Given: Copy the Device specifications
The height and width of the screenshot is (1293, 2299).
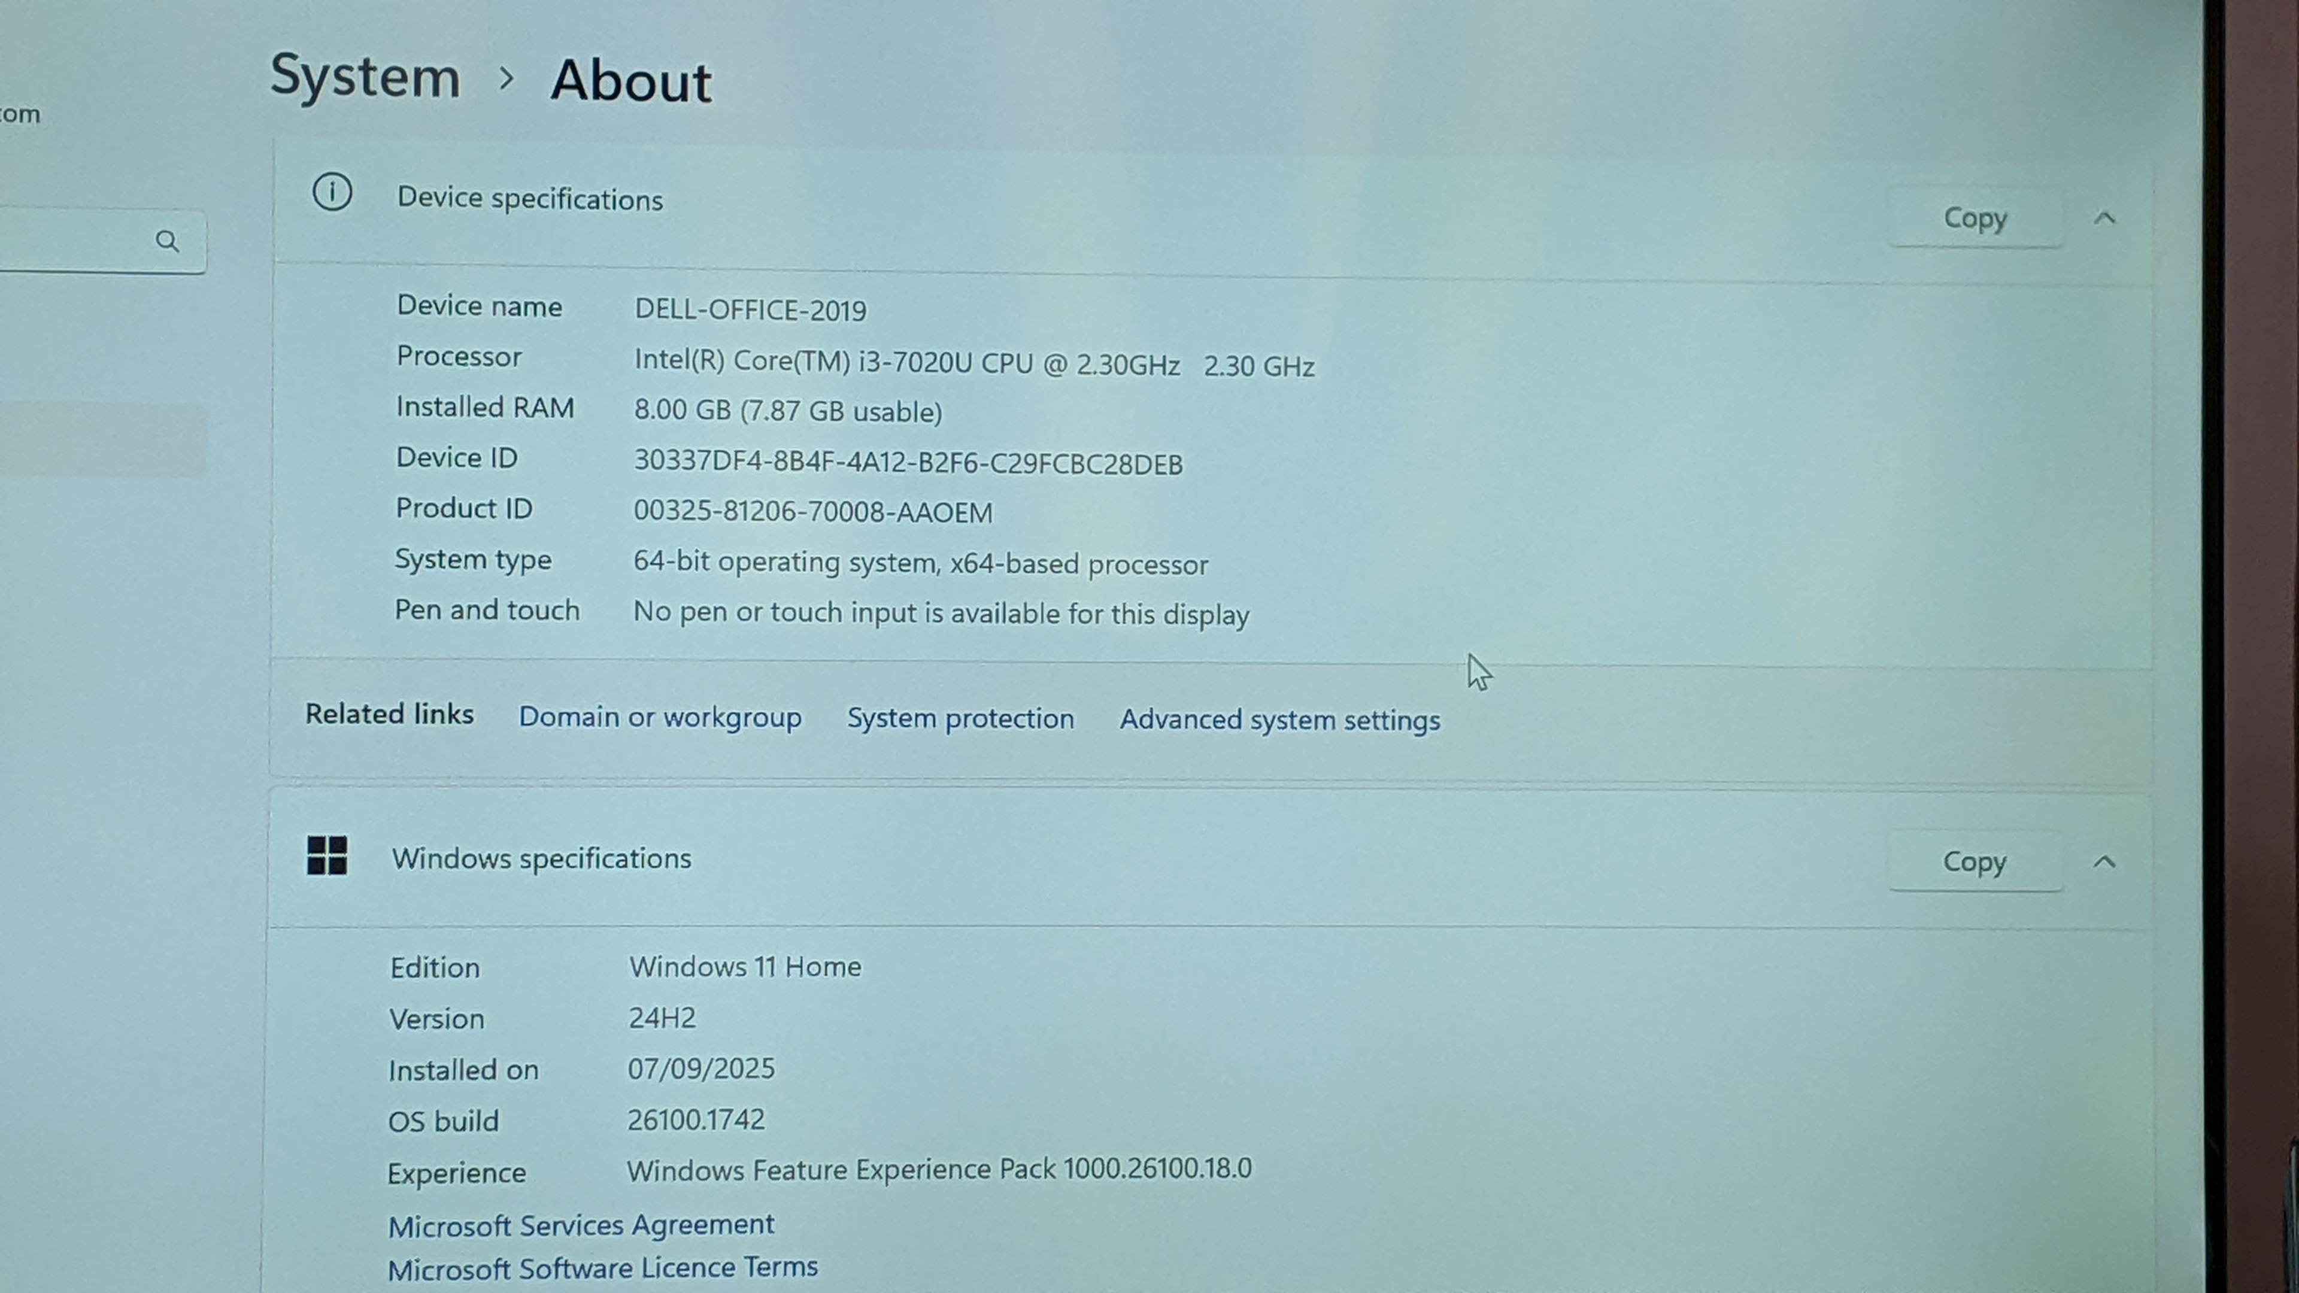Looking at the screenshot, I should click(x=1975, y=218).
